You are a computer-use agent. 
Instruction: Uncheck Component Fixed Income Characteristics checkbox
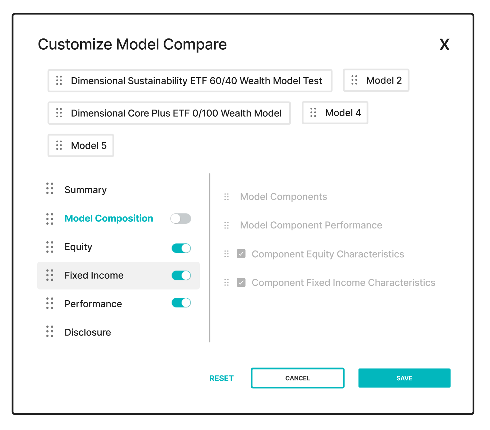pos(241,282)
